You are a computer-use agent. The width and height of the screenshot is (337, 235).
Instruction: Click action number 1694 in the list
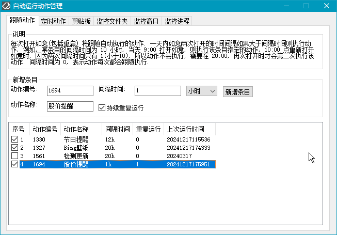click(x=39, y=164)
